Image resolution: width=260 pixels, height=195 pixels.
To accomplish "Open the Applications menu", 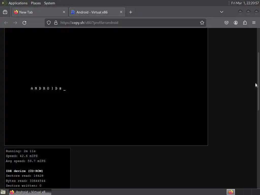I will [x=18, y=3].
